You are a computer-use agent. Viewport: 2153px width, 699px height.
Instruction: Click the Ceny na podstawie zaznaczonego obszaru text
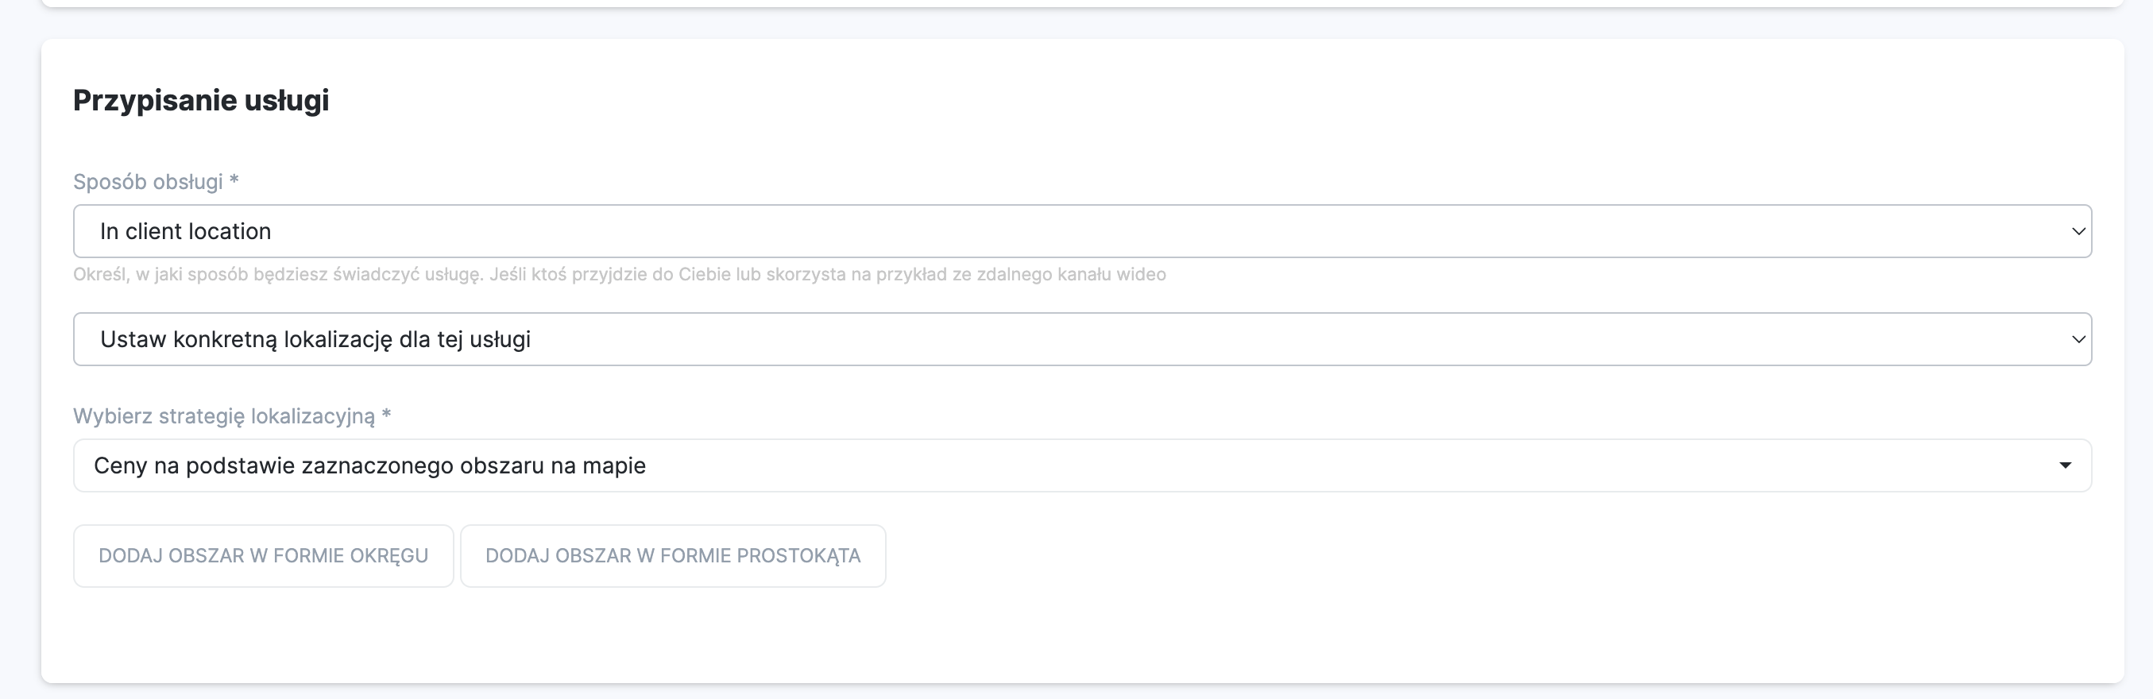click(369, 465)
